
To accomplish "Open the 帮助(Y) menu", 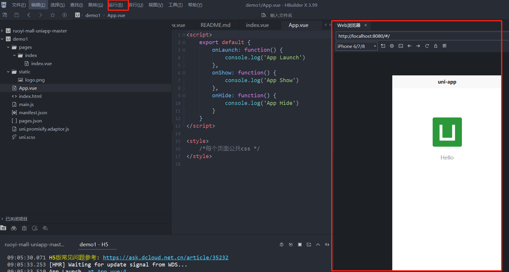I will tap(195, 5).
